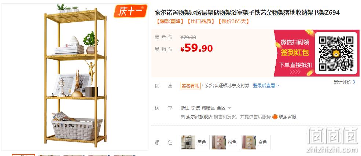Expand the delivery region dropdown arrow
Image resolution: width=361 pixels, height=156 pixels.
[x=229, y=108]
